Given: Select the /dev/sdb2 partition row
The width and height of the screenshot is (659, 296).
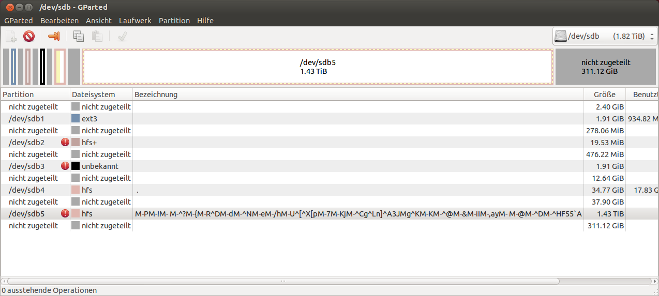Looking at the screenshot, I should coord(329,143).
